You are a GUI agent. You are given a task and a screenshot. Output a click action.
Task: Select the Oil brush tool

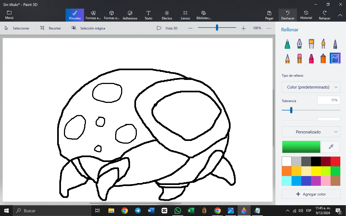point(311,44)
